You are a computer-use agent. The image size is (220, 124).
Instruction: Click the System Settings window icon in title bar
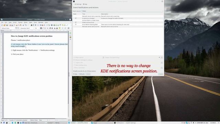click(x=74, y=1)
